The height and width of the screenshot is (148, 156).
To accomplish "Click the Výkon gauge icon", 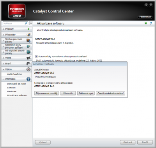I will [x=28, y=69].
